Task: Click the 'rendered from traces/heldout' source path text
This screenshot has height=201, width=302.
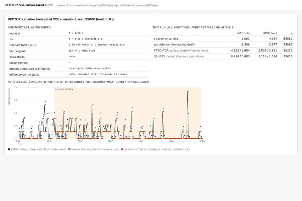Action: pos(108,5)
